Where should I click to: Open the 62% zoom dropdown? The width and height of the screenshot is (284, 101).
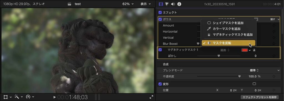[128, 4]
